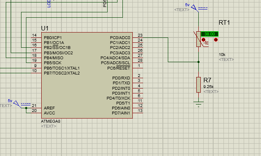This screenshot has height=156, width=261.
Task: Click the 10k thermistor value label
Action: [222, 55]
